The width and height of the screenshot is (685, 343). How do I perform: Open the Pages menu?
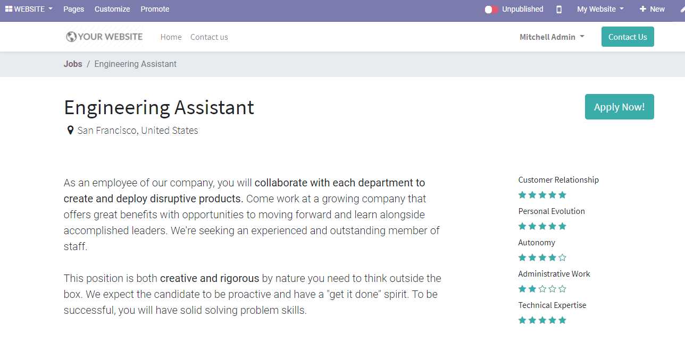73,9
